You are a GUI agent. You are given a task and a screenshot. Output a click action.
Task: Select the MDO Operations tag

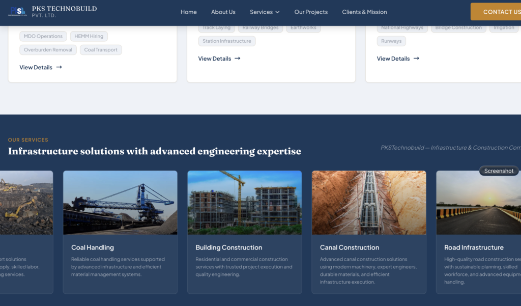pyautogui.click(x=43, y=36)
